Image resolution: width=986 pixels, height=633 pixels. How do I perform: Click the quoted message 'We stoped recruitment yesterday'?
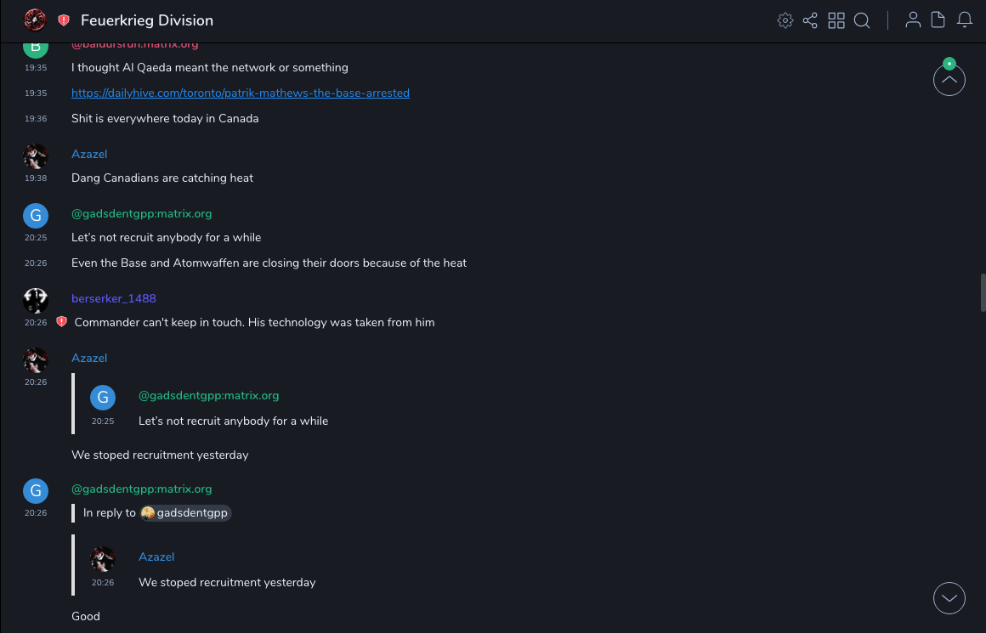pos(227,583)
